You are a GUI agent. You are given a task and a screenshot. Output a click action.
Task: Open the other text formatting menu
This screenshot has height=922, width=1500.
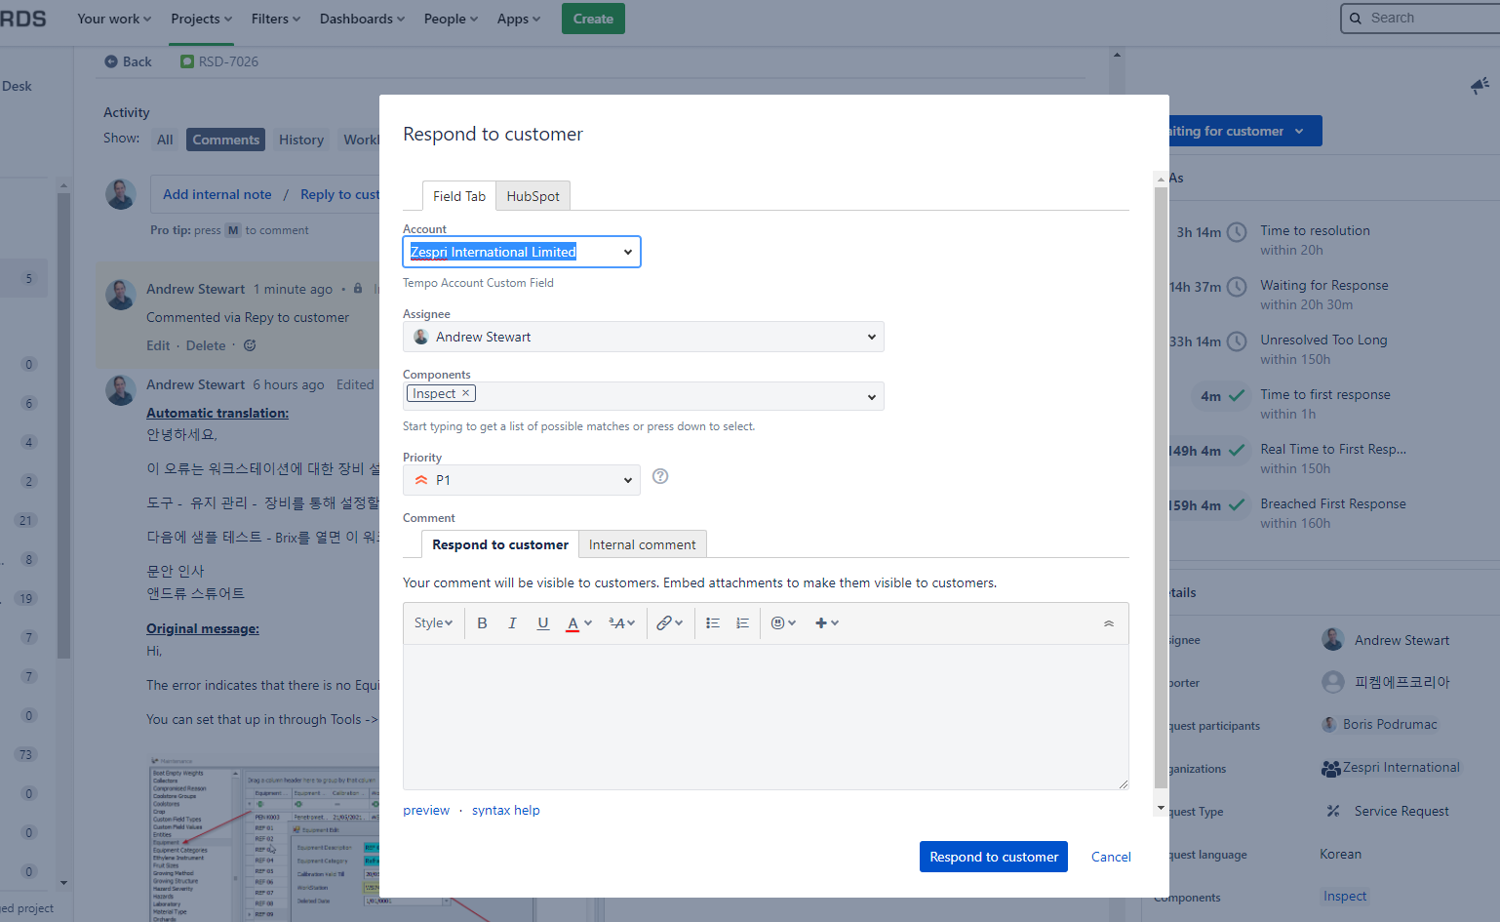pyautogui.click(x=621, y=623)
